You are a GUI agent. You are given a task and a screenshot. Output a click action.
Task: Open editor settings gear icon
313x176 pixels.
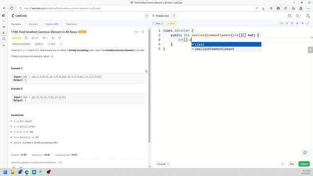302,23
